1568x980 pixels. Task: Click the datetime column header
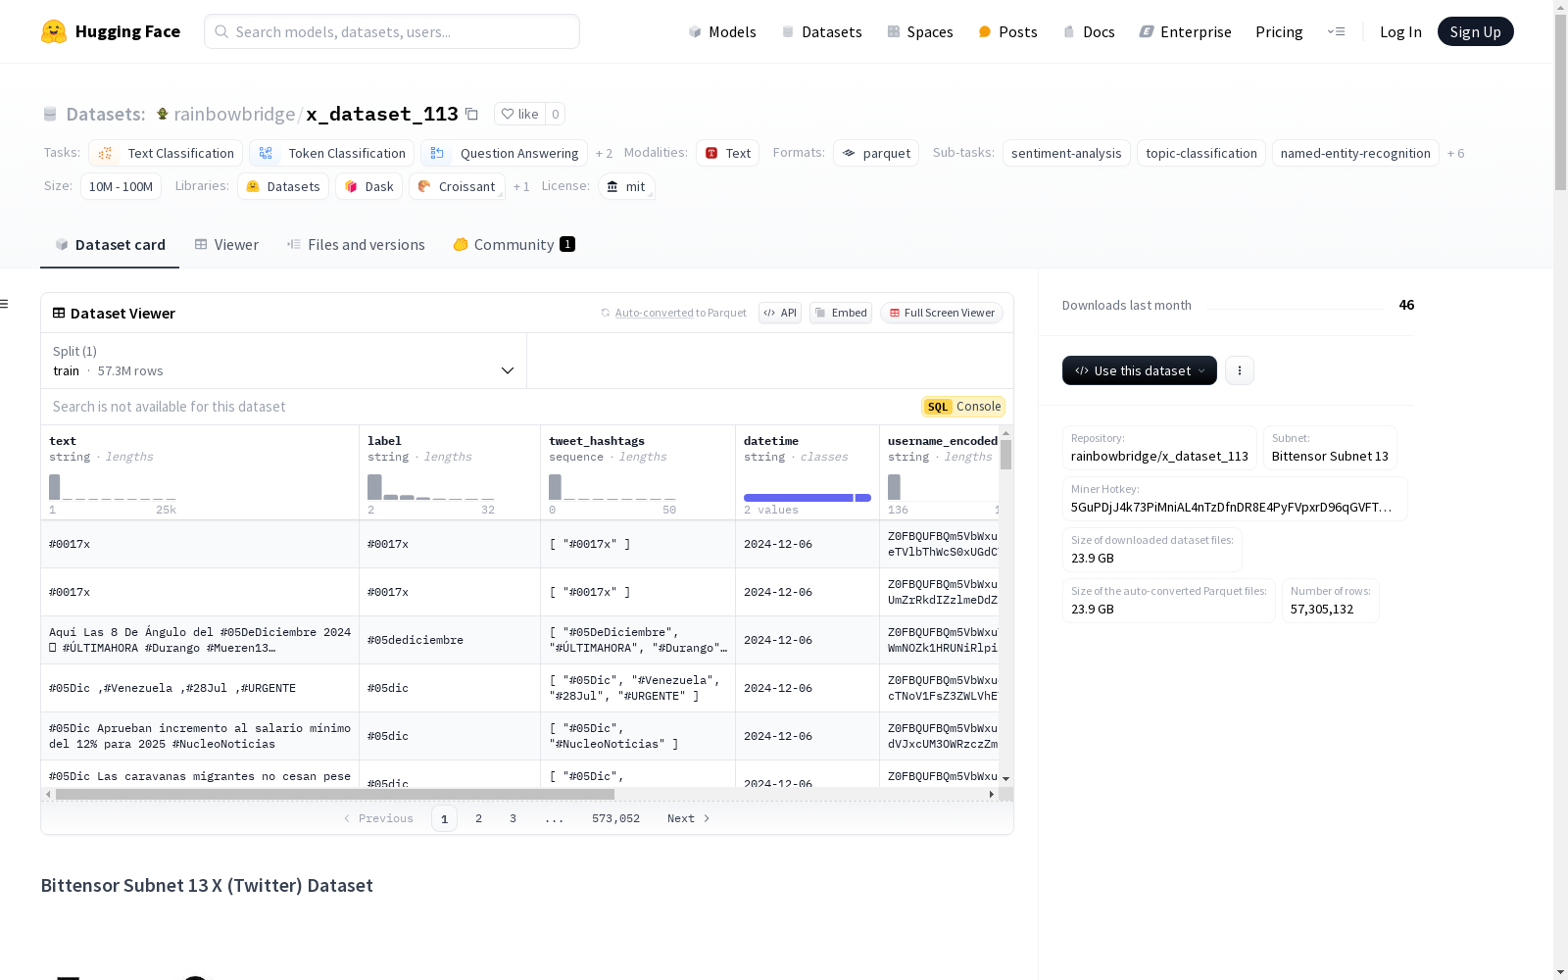tap(771, 441)
